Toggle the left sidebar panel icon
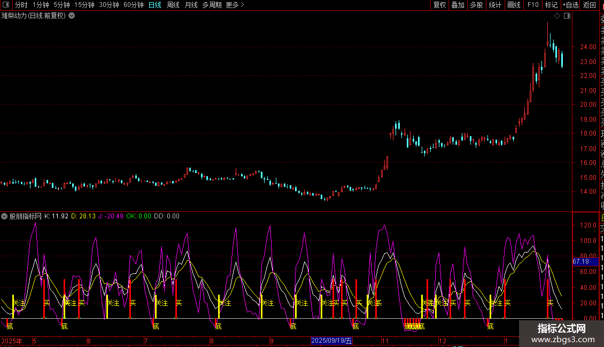This screenshot has height=347, width=604. pyautogui.click(x=5, y=5)
